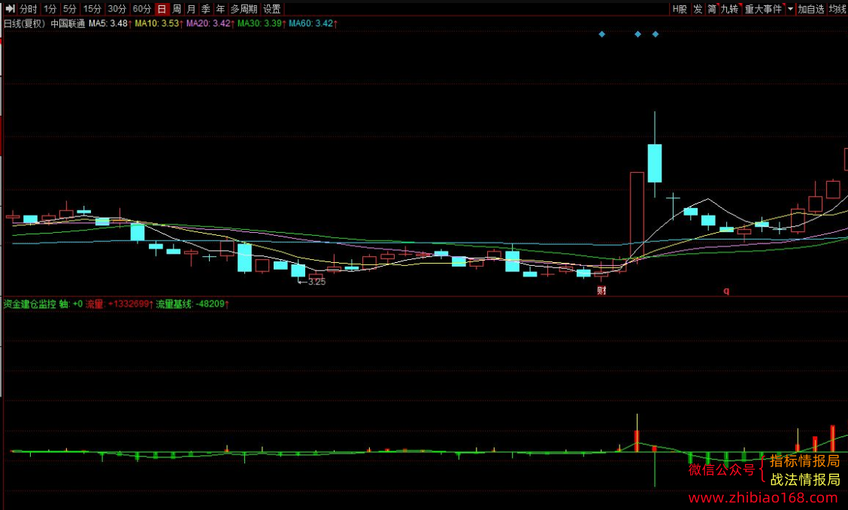Viewport: 848px width, 510px height.
Task: Switch to the 季 quarterly period
Action: (205, 9)
